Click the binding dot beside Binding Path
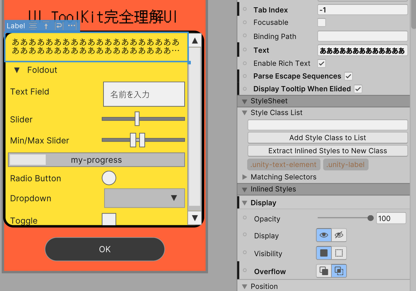This screenshot has width=416, height=291. pos(245,36)
